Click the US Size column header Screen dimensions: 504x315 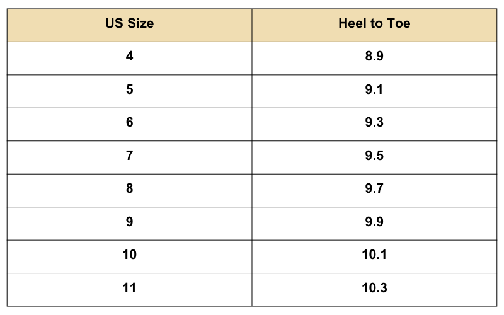pyautogui.click(x=129, y=25)
